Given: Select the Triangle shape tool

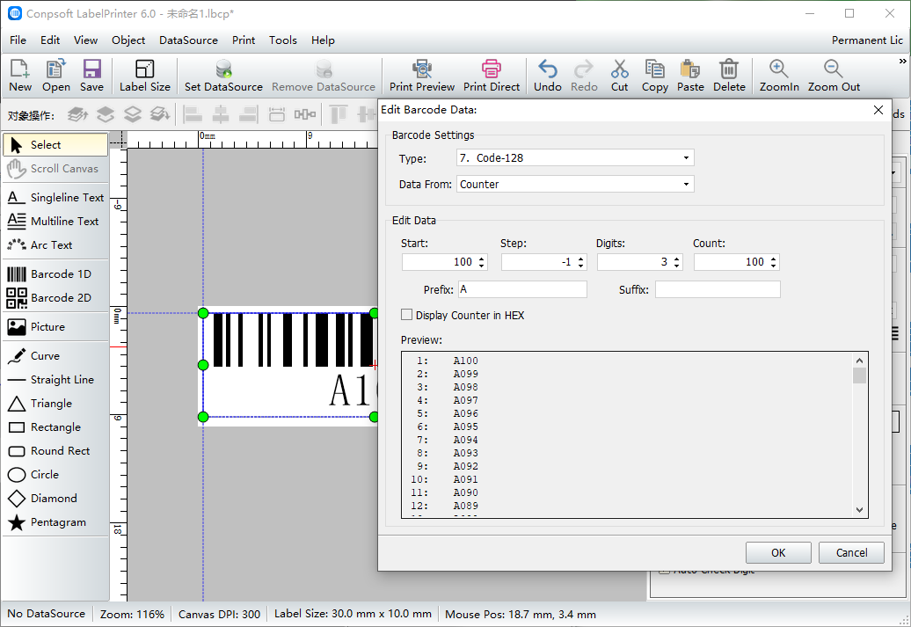Looking at the screenshot, I should [55, 404].
